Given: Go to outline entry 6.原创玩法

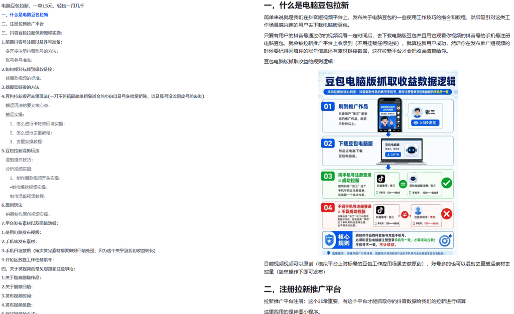Looking at the screenshot, I should (x=12, y=205).
